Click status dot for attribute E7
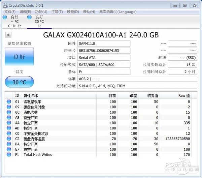 (9, 149)
